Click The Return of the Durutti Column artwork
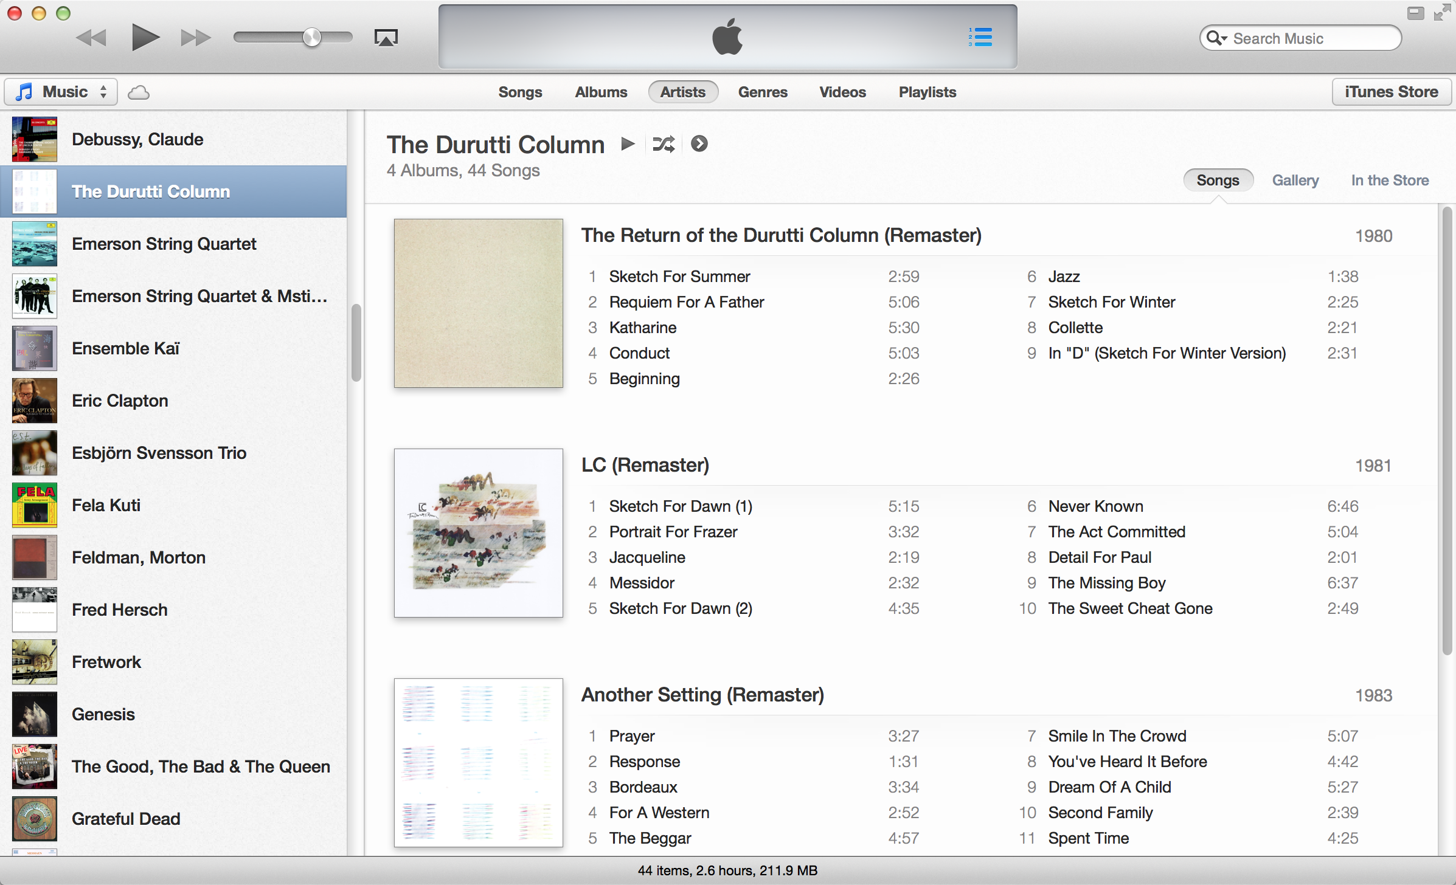 tap(479, 303)
